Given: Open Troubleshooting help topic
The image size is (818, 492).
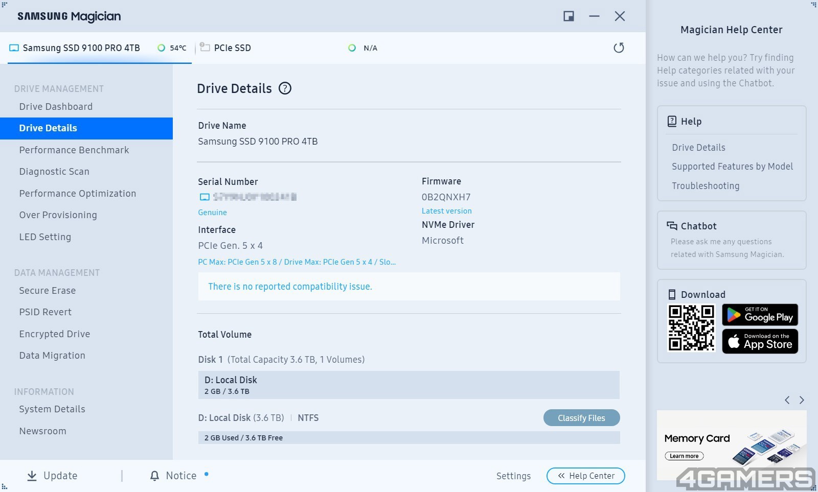Looking at the screenshot, I should coord(706,185).
